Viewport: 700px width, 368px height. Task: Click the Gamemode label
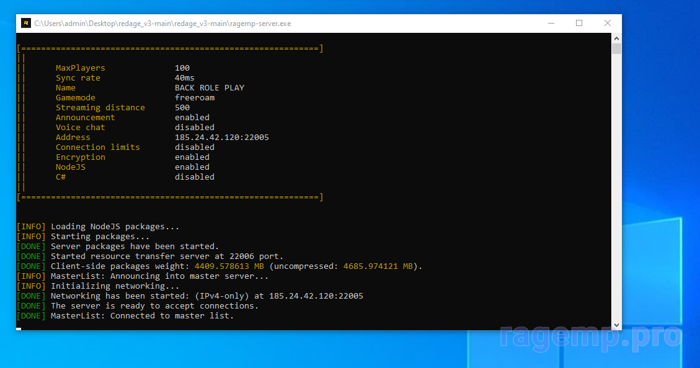[x=76, y=98]
